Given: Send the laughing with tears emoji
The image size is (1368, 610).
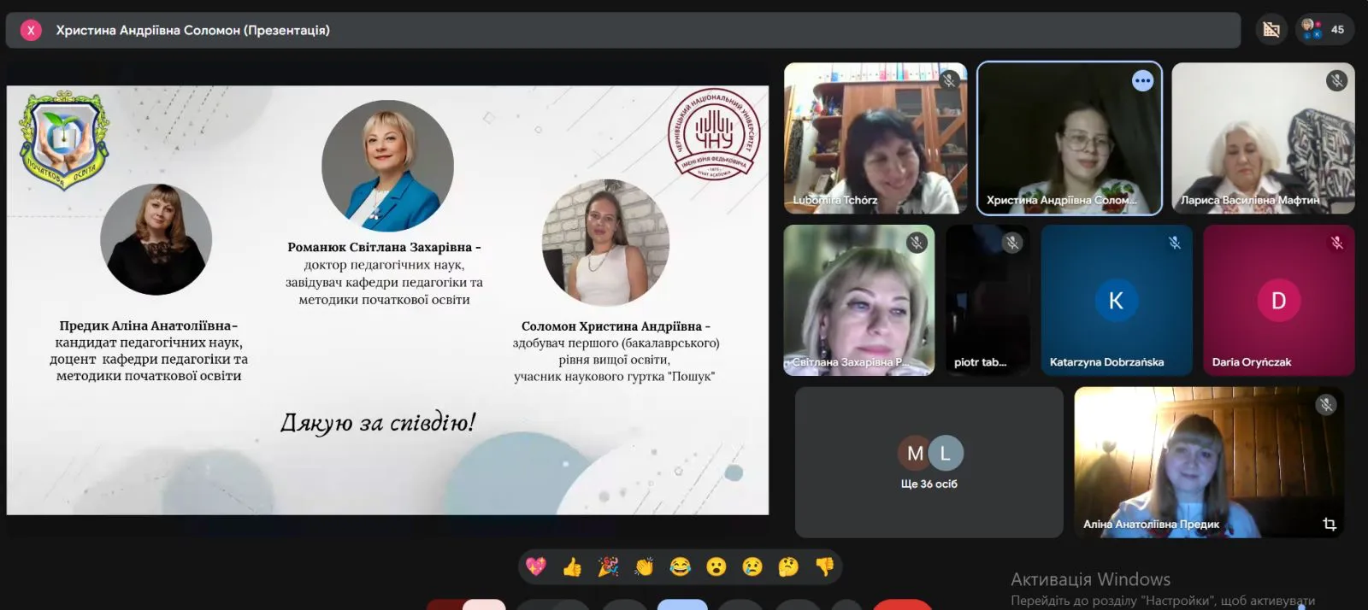Looking at the screenshot, I should [681, 566].
